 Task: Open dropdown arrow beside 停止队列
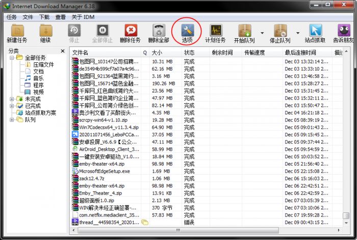point(297,33)
